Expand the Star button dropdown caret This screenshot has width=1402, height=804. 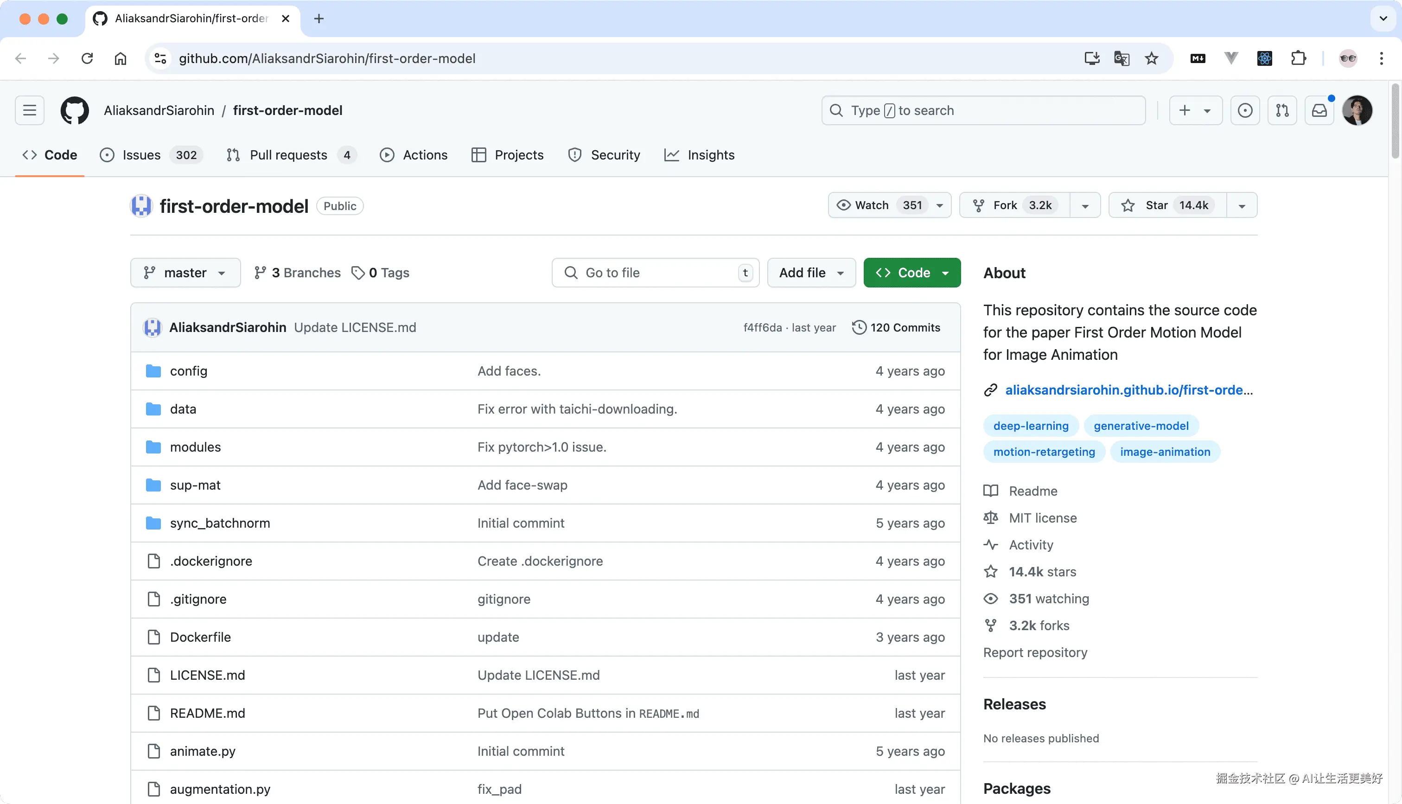point(1242,205)
